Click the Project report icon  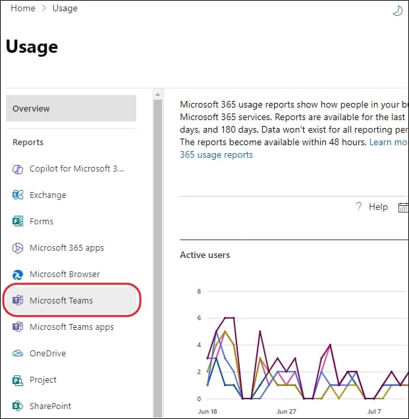coord(18,379)
